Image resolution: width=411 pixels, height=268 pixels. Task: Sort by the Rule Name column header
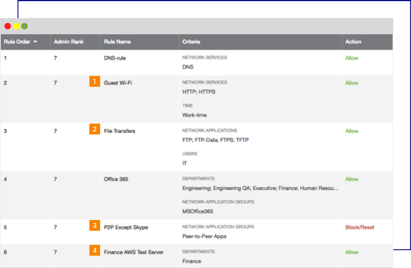click(x=117, y=42)
